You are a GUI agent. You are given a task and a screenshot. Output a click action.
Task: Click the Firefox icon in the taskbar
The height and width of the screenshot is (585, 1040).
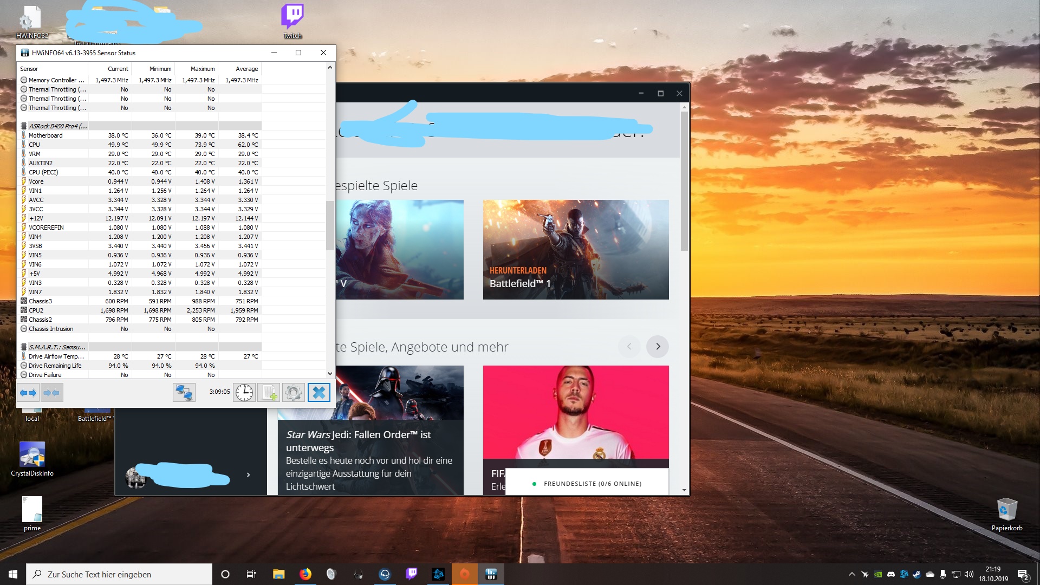point(305,574)
